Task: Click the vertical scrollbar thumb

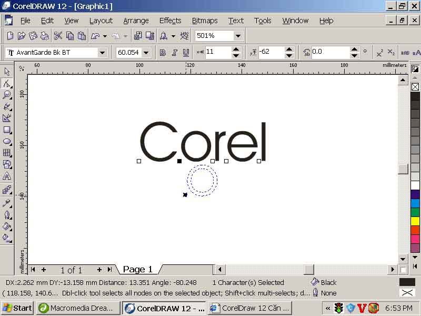Action: tap(403, 169)
